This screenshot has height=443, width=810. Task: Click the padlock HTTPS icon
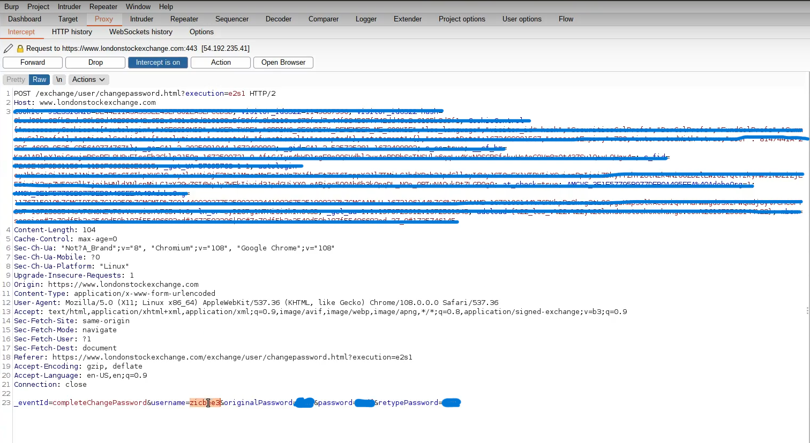(x=20, y=48)
